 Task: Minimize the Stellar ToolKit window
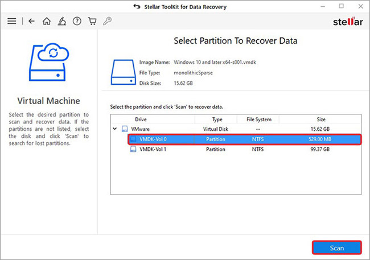pos(323,7)
